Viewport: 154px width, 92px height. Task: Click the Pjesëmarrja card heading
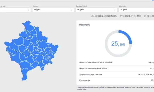[x=85, y=25]
